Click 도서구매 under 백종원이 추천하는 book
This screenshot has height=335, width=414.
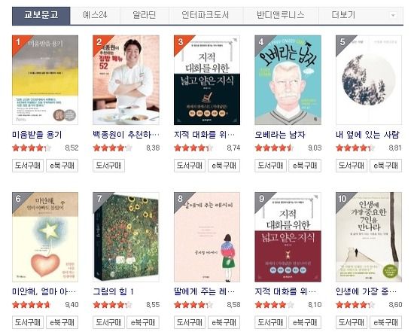(x=108, y=166)
